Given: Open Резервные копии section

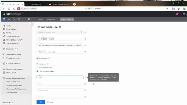Looking at the screenshot, I should [13, 58].
